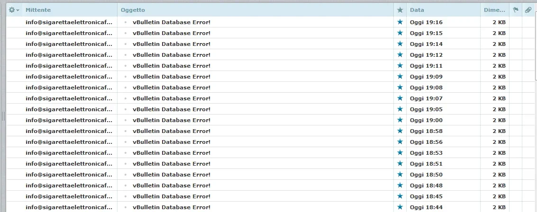
Task: Sort messages by Oggetto column
Action: (x=133, y=10)
